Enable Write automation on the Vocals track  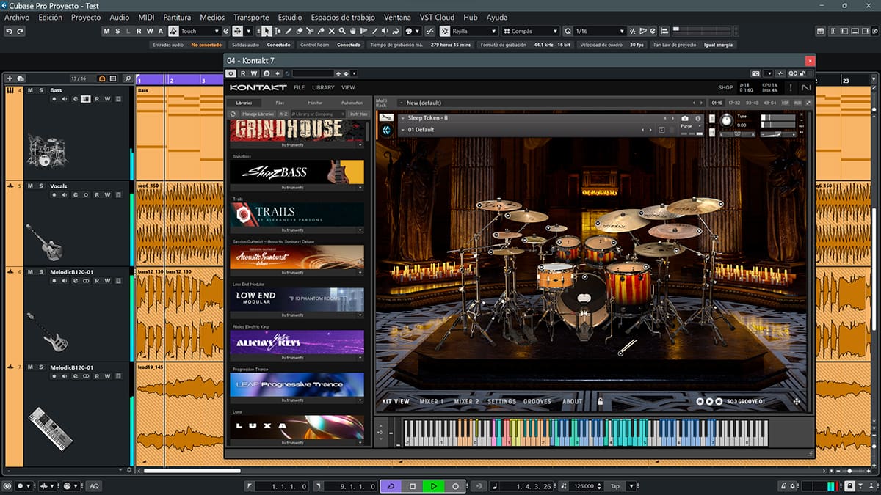tap(107, 194)
